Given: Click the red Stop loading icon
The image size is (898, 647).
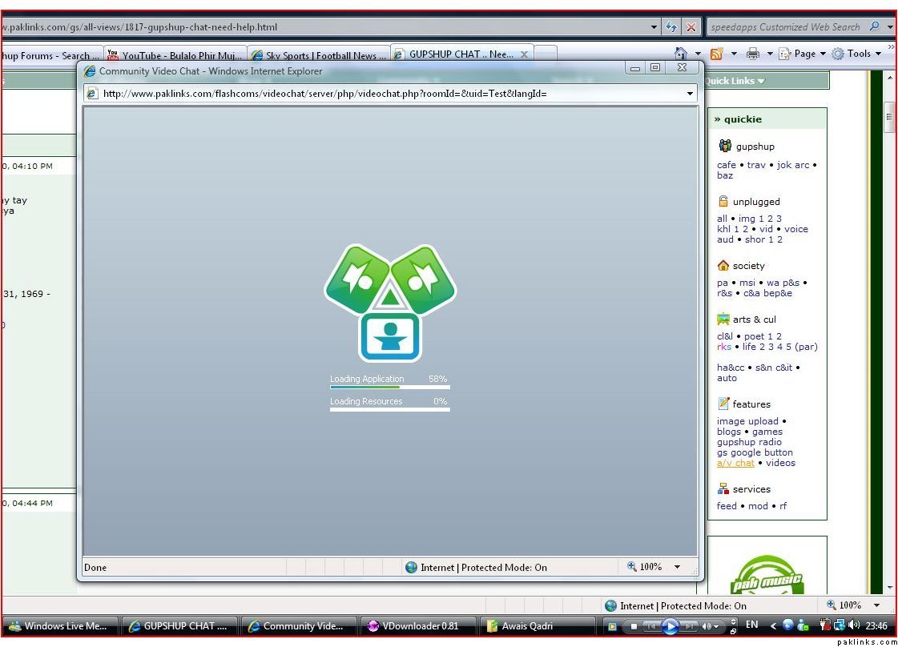Looking at the screenshot, I should (691, 26).
